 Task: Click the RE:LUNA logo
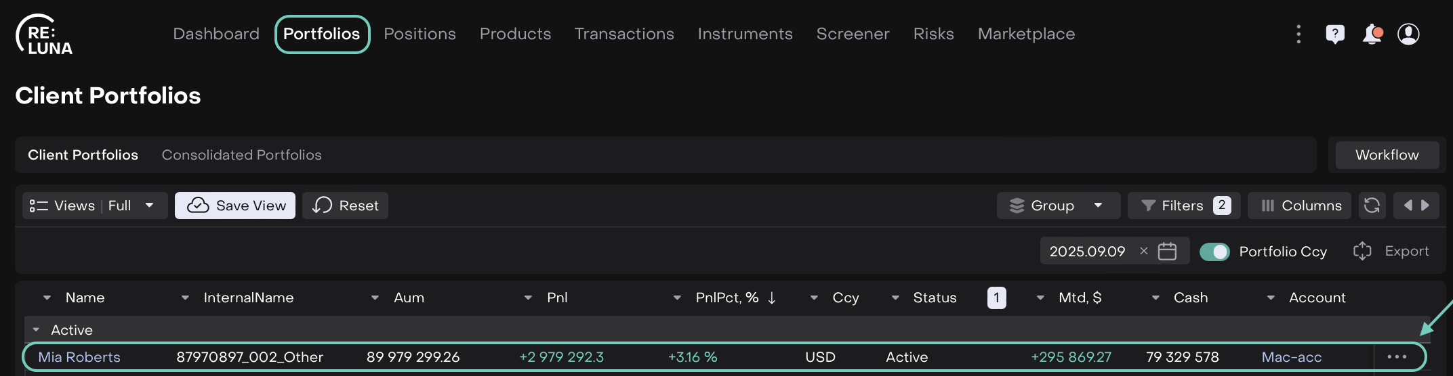[45, 35]
